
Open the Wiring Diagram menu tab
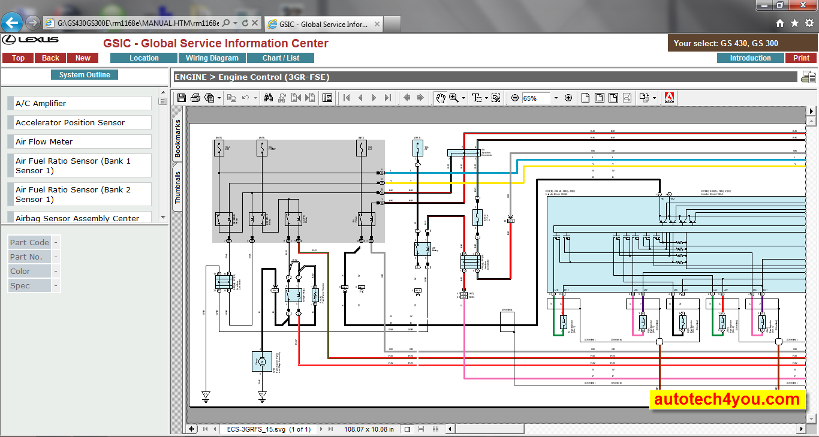click(x=212, y=58)
